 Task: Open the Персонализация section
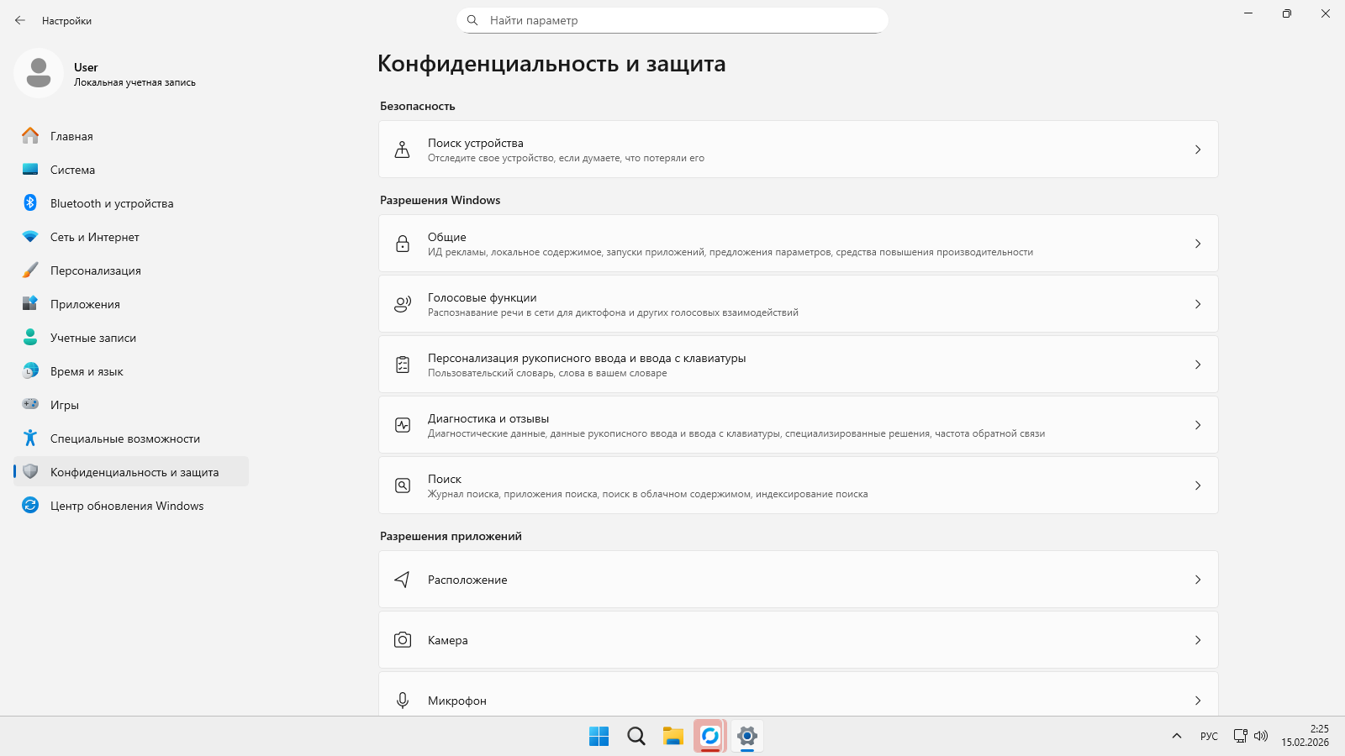[x=131, y=270]
